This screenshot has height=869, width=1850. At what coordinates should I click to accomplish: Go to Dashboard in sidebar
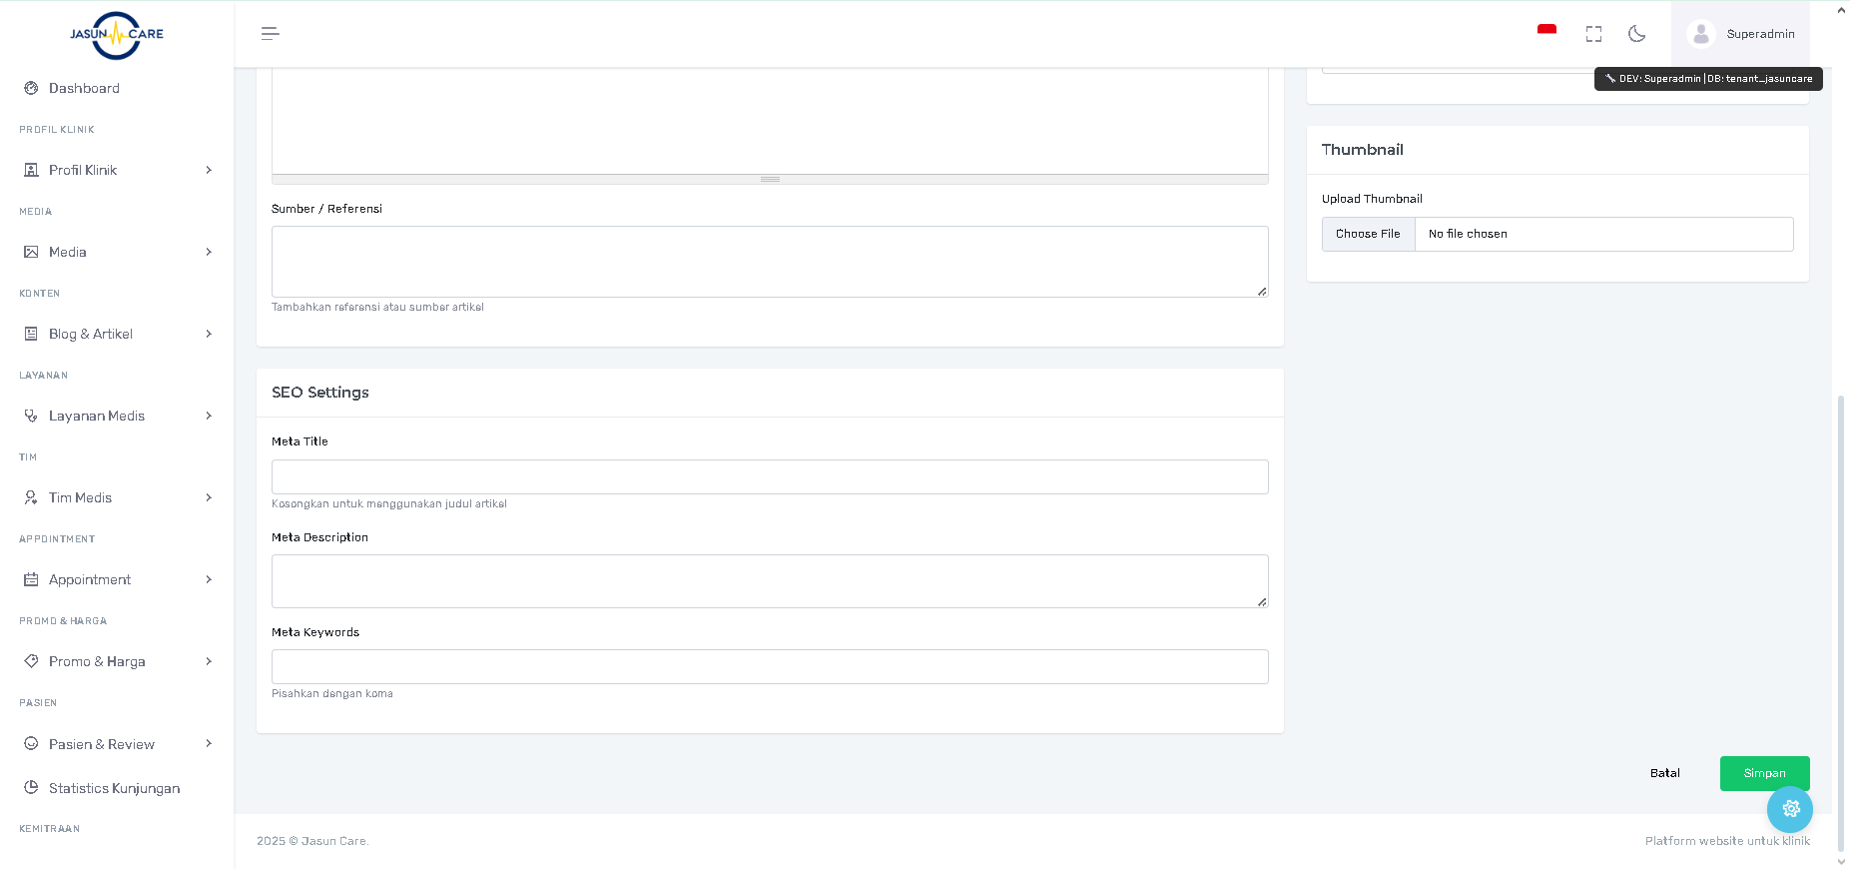point(84,88)
